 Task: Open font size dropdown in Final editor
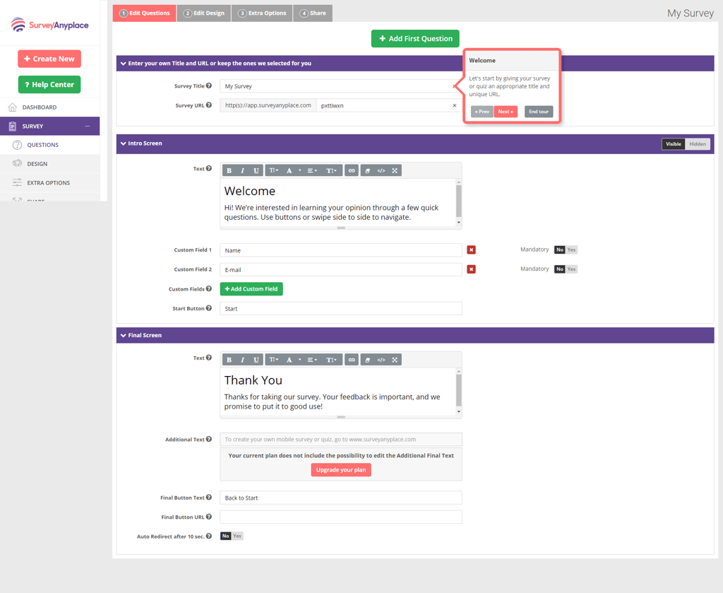point(274,360)
